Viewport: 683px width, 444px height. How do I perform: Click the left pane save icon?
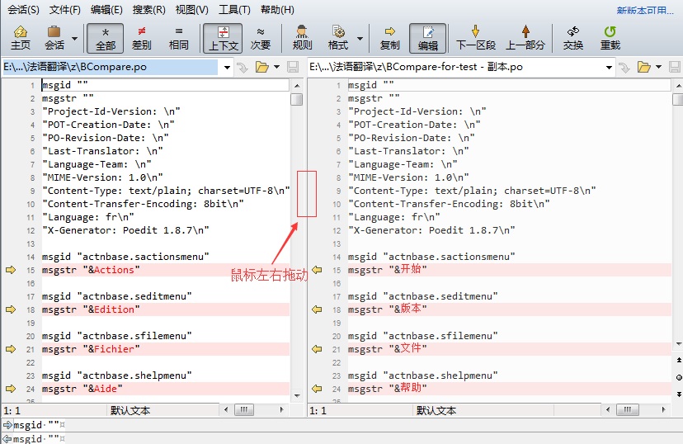[293, 67]
